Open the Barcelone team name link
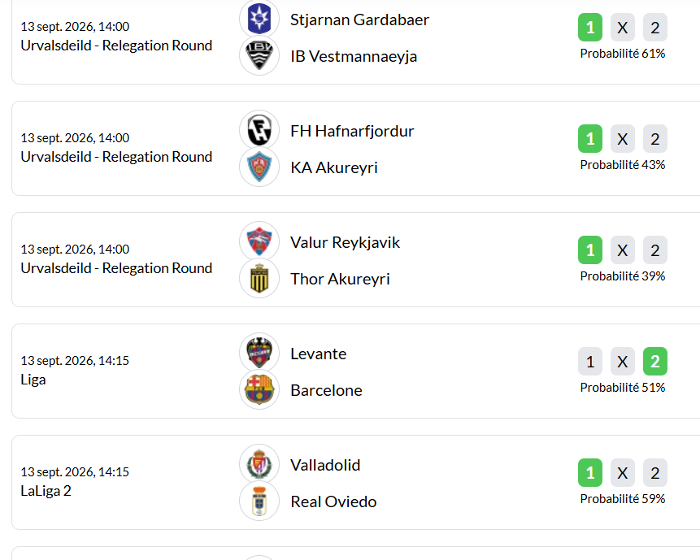The width and height of the screenshot is (700, 560). [326, 390]
